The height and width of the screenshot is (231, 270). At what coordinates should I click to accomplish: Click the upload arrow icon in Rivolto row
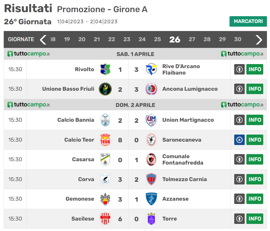pyautogui.click(x=239, y=69)
